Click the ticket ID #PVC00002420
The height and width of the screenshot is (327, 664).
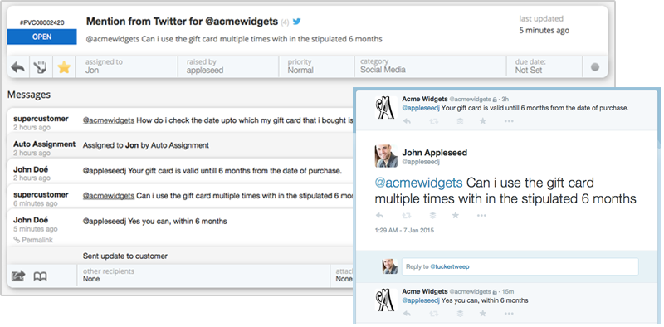tap(42, 22)
